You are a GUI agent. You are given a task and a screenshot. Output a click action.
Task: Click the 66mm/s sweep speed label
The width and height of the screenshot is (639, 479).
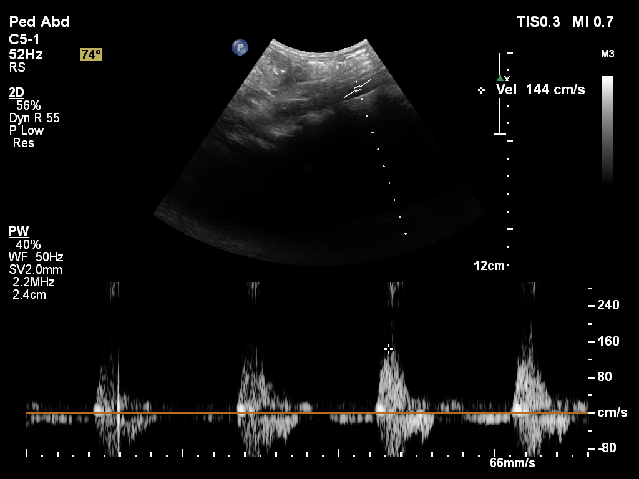click(512, 463)
